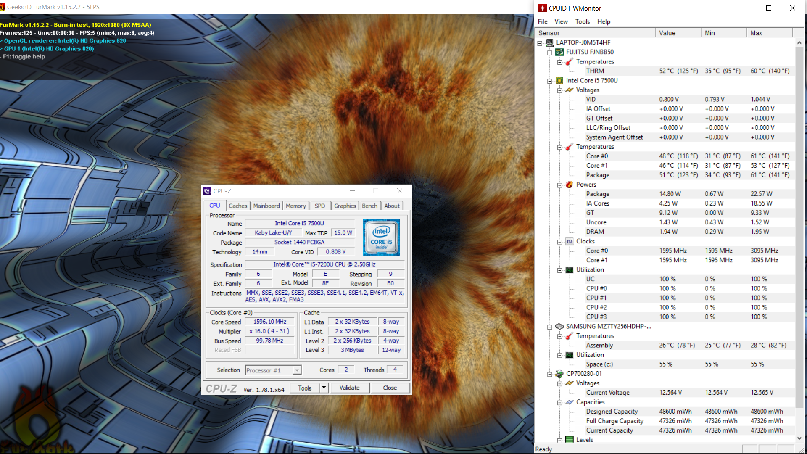807x454 pixels.
Task: Click the CPU-Z Close button
Action: 390,388
